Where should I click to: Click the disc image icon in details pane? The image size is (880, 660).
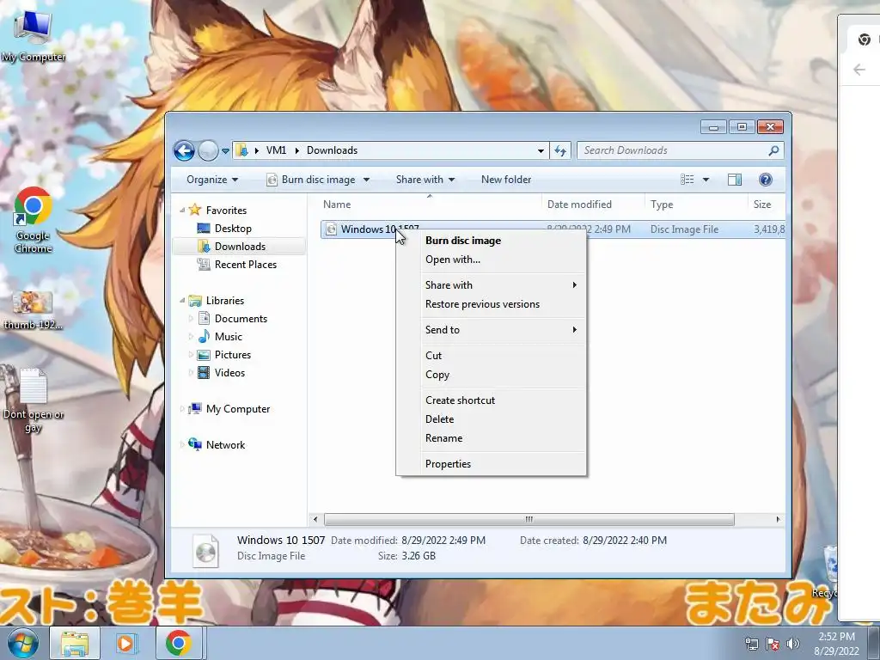pos(206,551)
